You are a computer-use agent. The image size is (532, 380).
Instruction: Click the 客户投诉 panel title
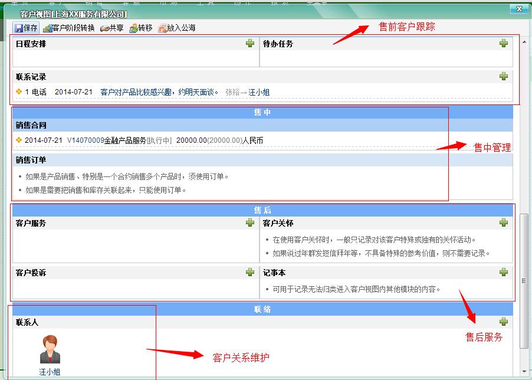click(x=31, y=273)
